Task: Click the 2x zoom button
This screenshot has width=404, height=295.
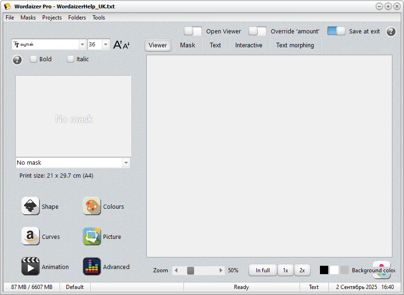Action: tap(302, 270)
